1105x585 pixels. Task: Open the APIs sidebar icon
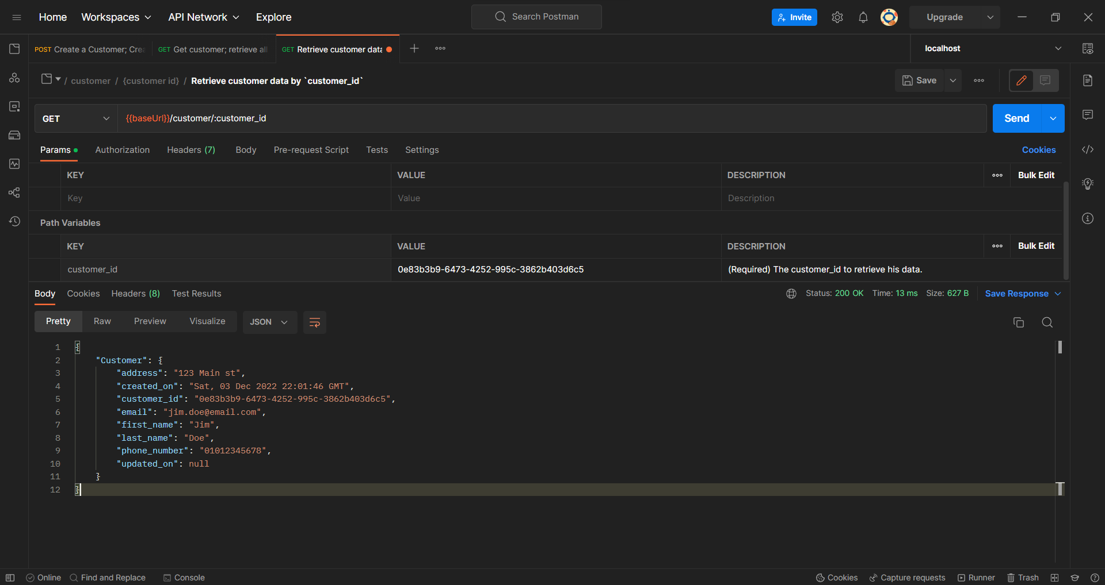pyautogui.click(x=14, y=78)
